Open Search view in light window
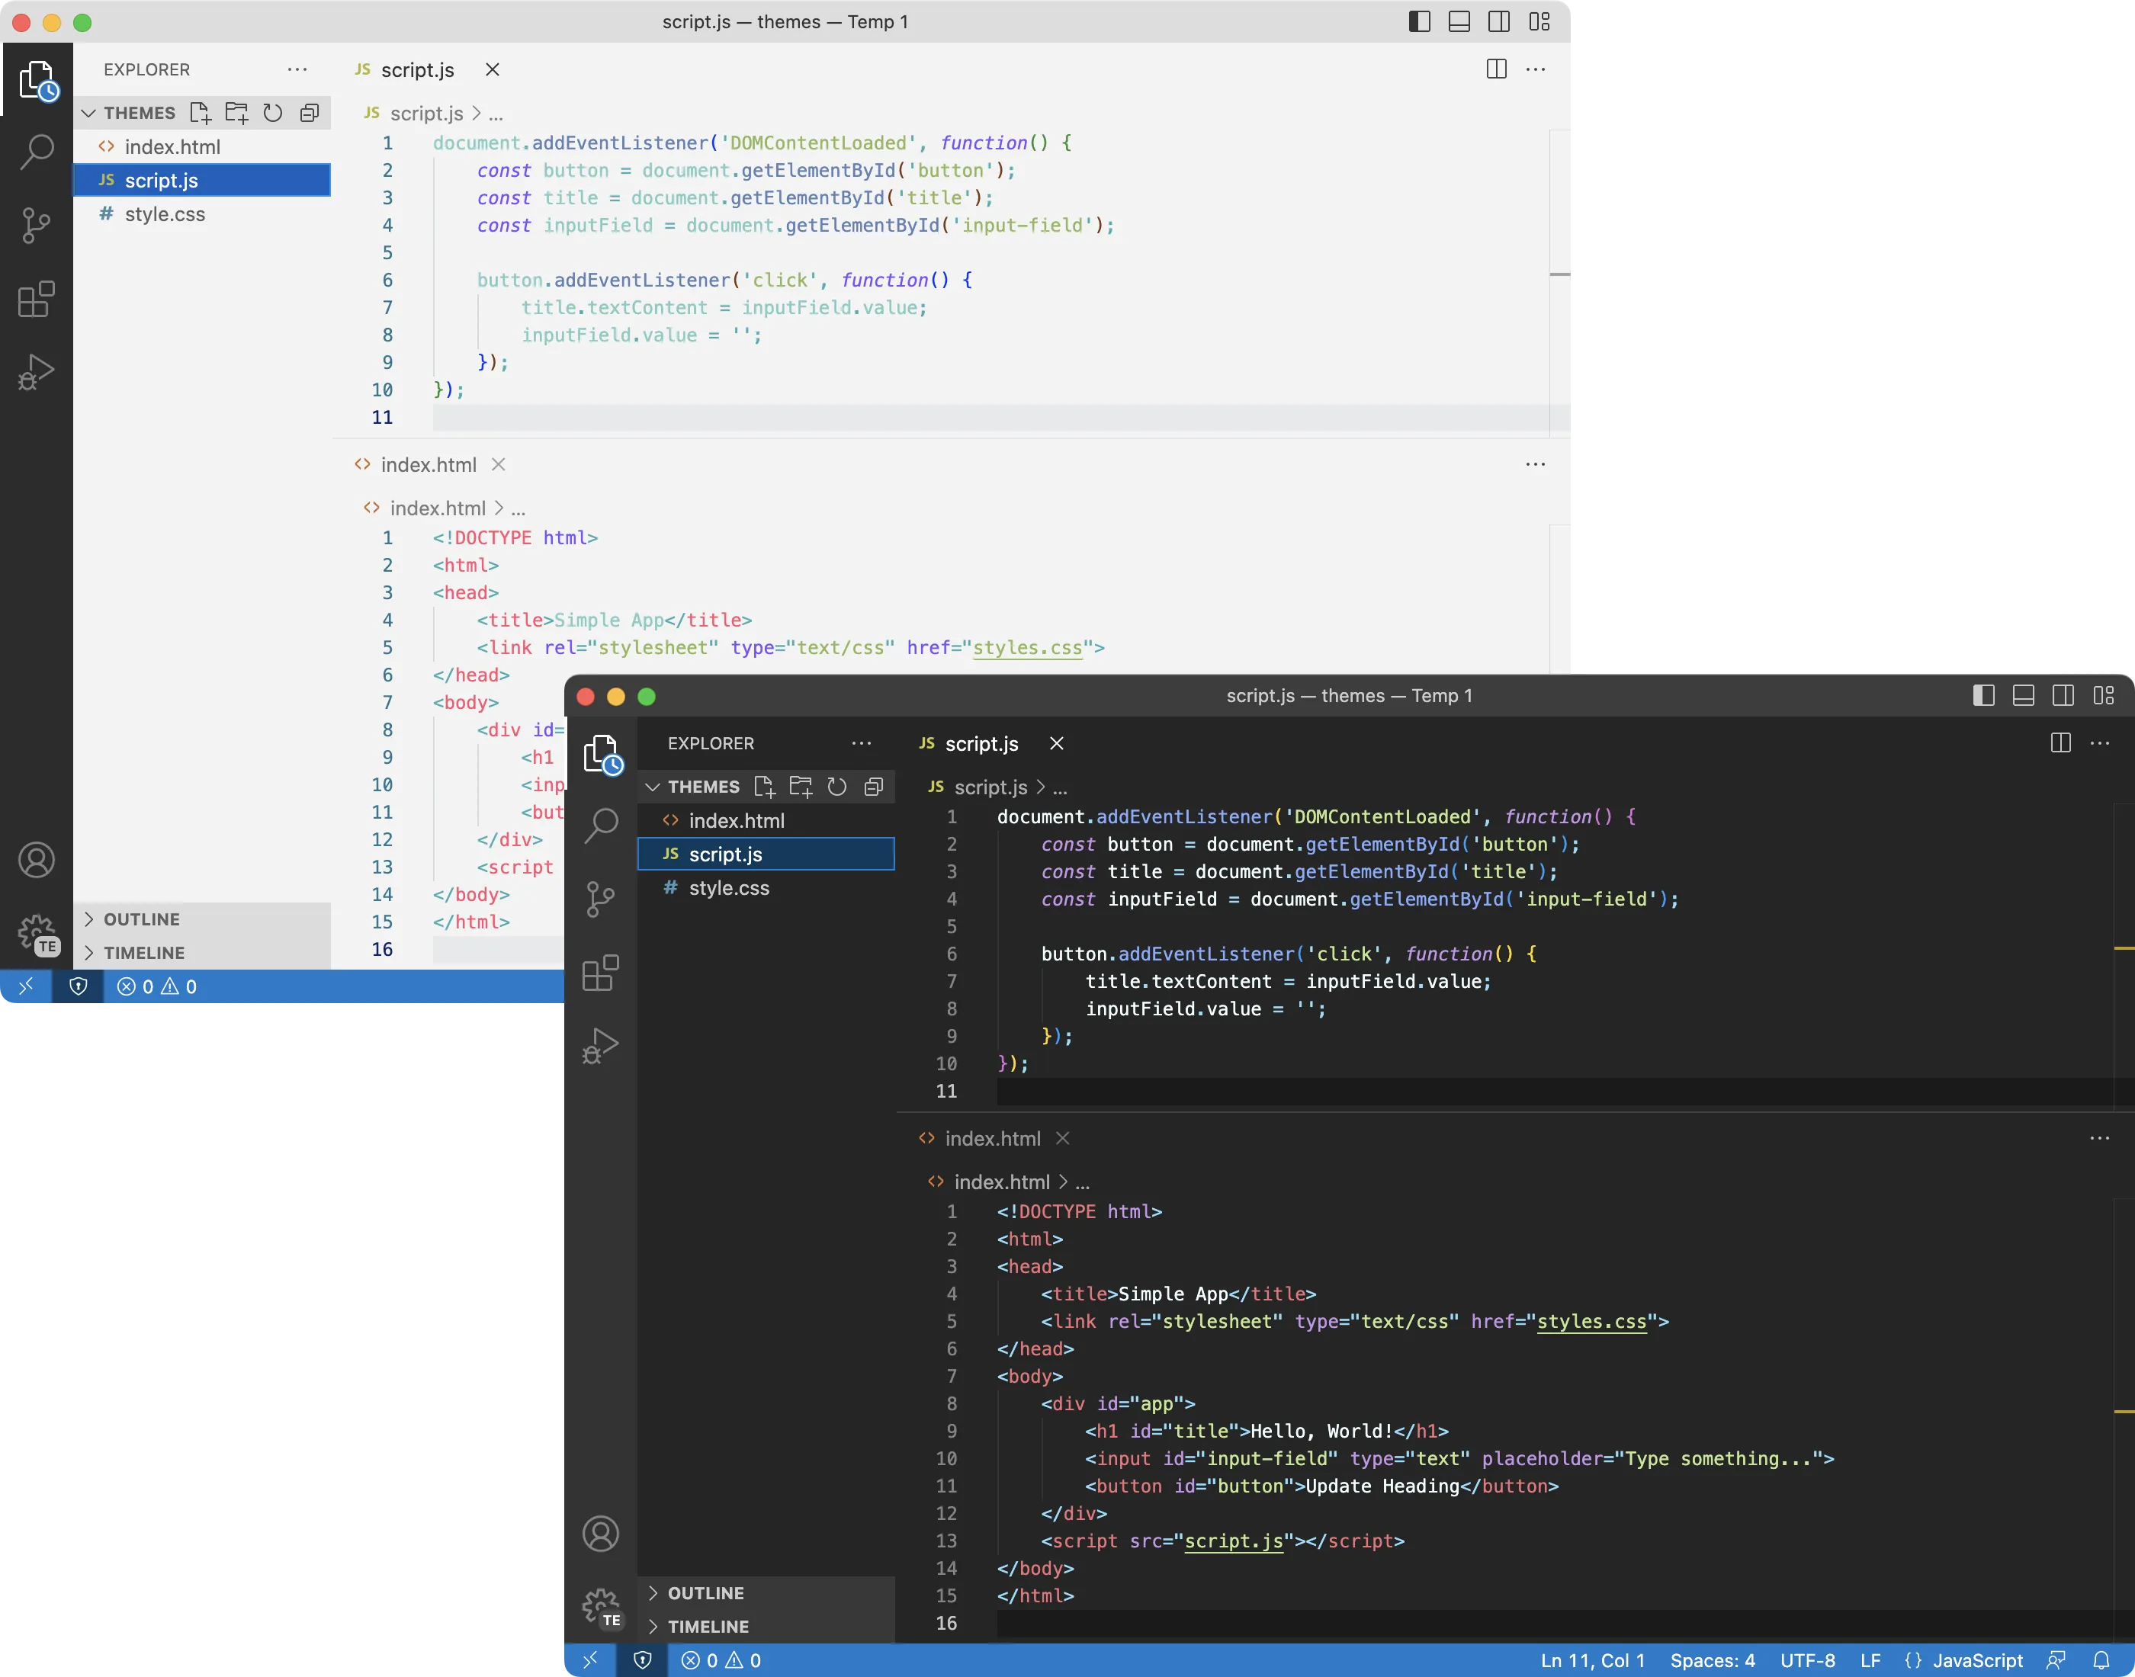Viewport: 2135px width, 1677px height. pos(37,151)
